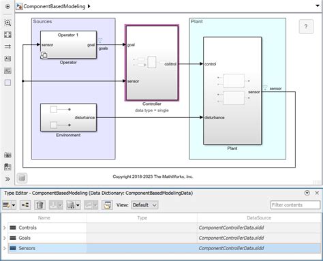Image resolution: width=323 pixels, height=261 pixels.
Task: Click the goals signal label
Action: (103, 48)
